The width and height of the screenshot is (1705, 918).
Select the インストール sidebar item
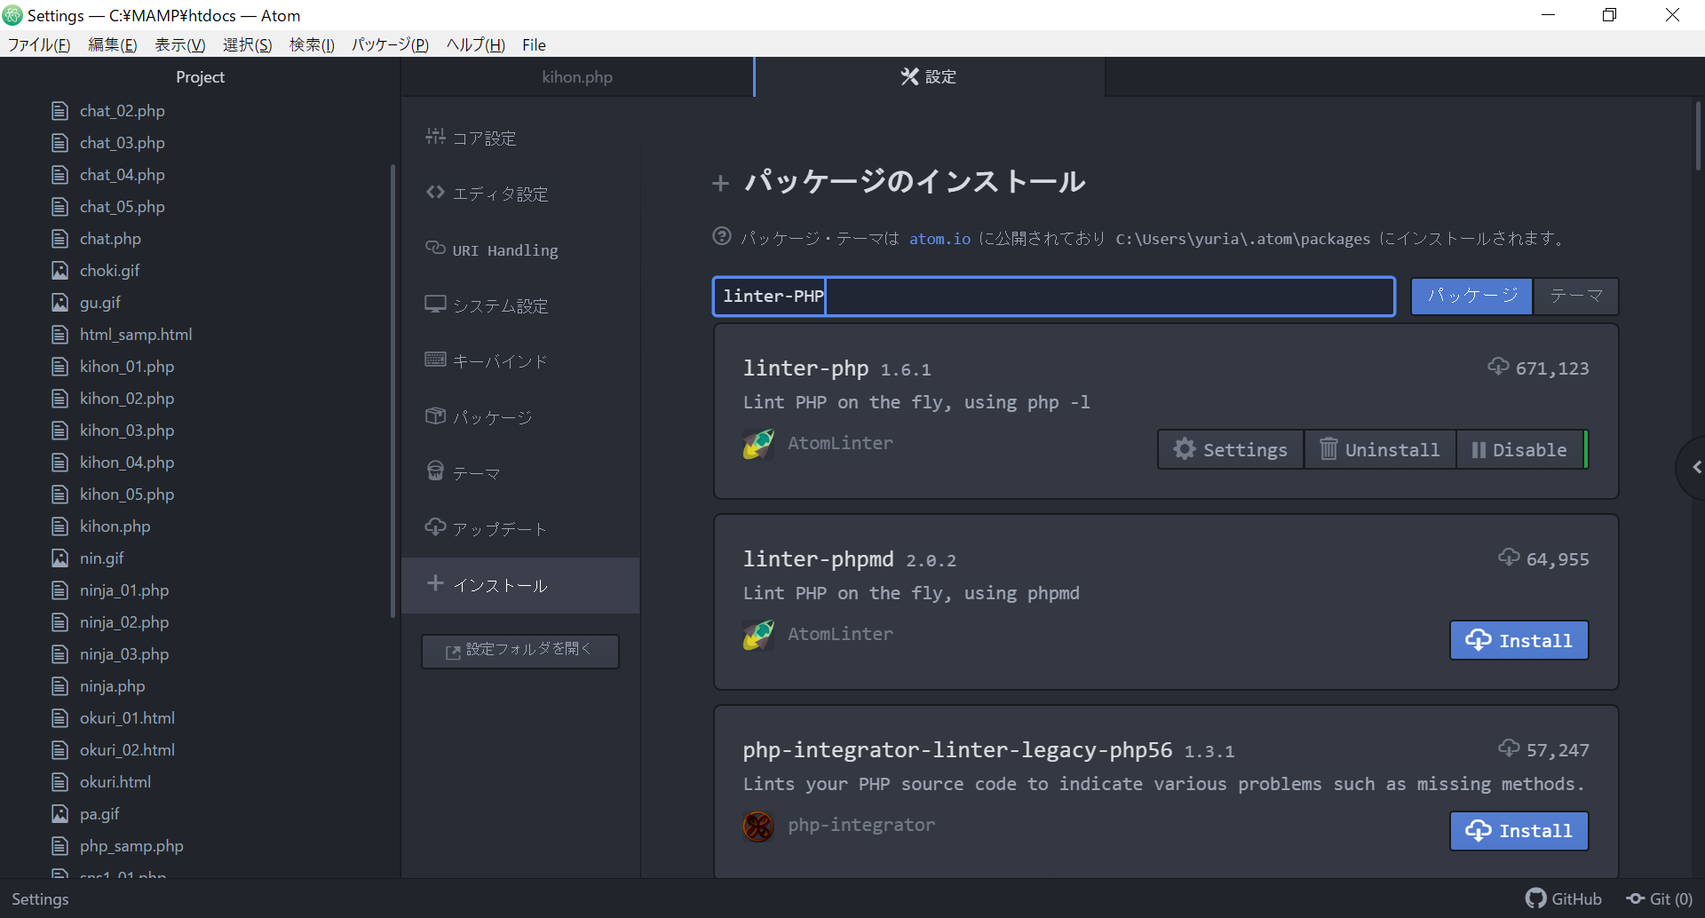click(x=520, y=585)
